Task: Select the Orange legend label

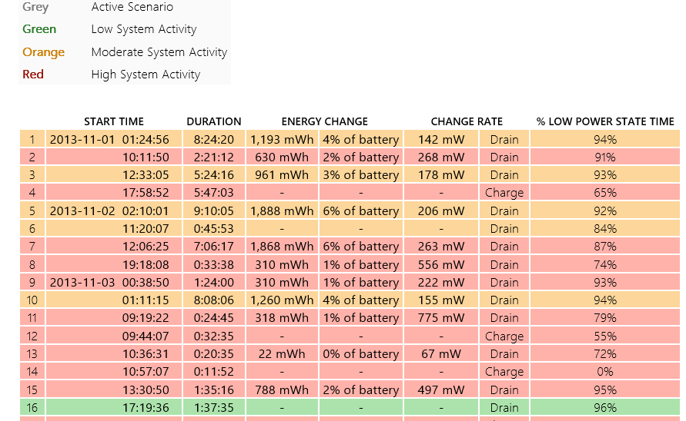Action: click(x=43, y=52)
